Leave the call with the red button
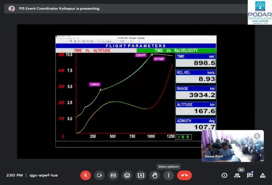Screen dimensions: 272x185 point(185,175)
